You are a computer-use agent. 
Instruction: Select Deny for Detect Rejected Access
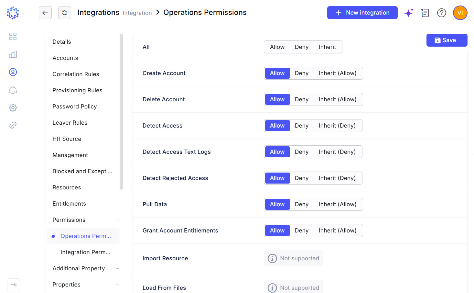[302, 178]
